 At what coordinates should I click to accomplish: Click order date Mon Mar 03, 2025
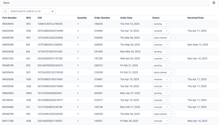point(130,51)
